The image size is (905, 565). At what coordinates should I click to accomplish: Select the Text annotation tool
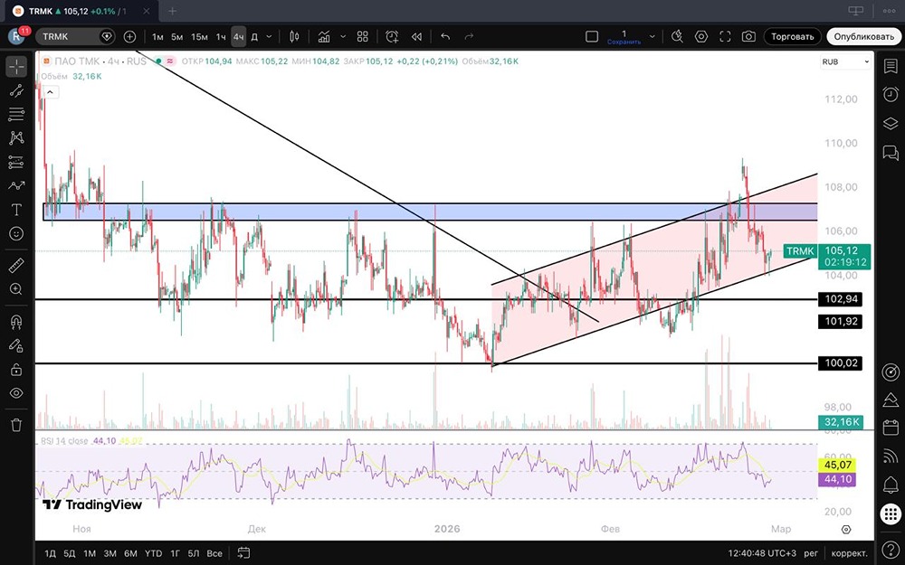coord(16,210)
